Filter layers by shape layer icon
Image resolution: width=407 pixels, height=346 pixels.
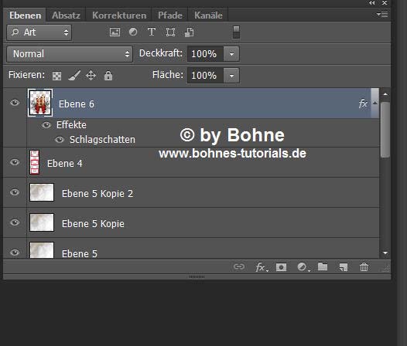pos(170,32)
